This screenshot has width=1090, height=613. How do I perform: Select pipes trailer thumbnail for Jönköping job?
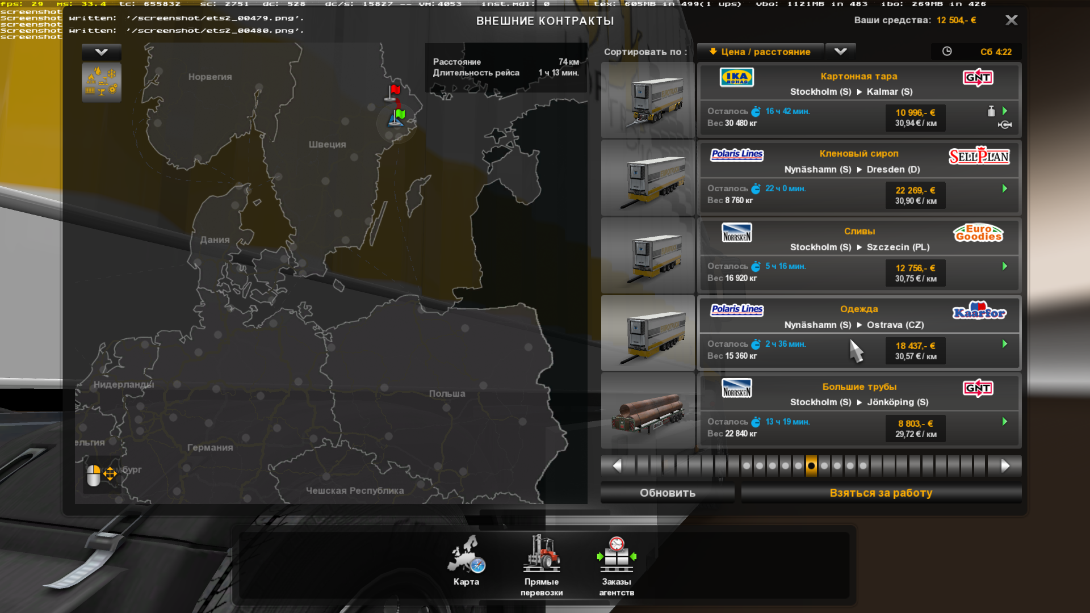(x=648, y=411)
